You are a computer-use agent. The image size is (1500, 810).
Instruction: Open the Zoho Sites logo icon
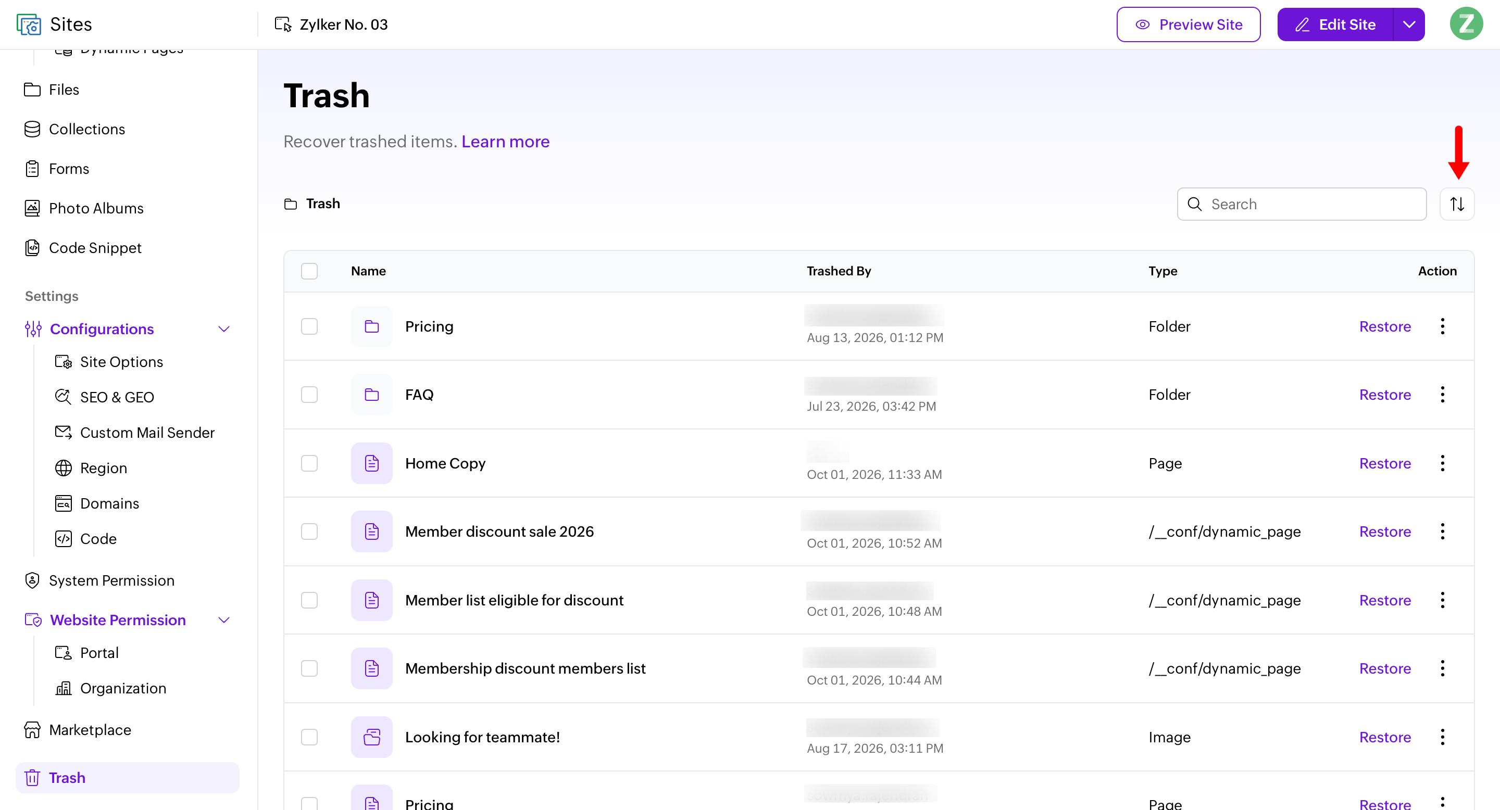point(29,24)
